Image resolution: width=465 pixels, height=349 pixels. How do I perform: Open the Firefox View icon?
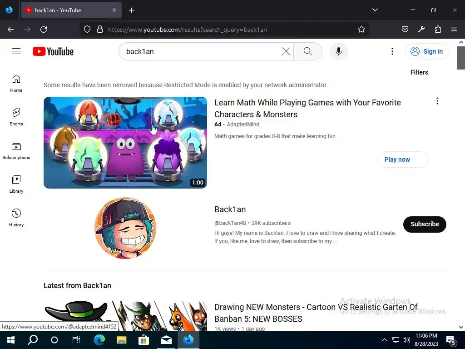point(9,10)
